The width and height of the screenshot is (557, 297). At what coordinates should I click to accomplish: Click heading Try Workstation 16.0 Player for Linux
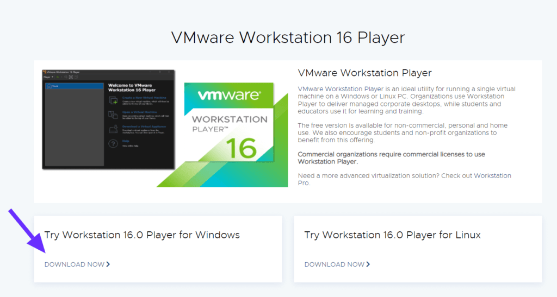tap(393, 235)
